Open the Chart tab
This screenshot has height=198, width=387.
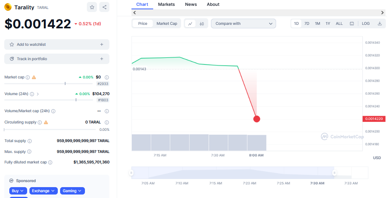(142, 4)
